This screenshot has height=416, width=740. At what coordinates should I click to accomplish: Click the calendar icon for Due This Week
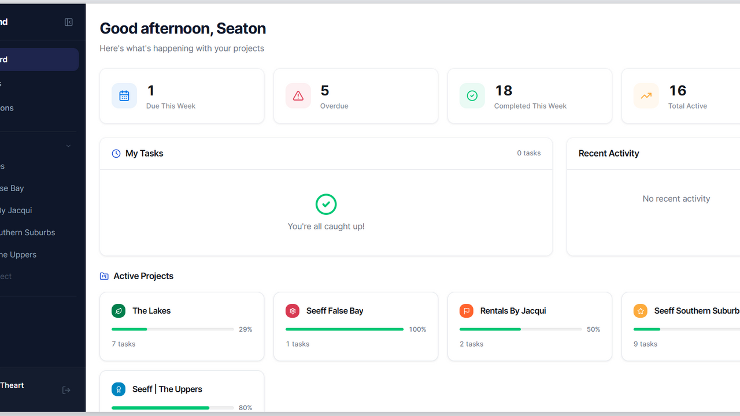pyautogui.click(x=124, y=96)
